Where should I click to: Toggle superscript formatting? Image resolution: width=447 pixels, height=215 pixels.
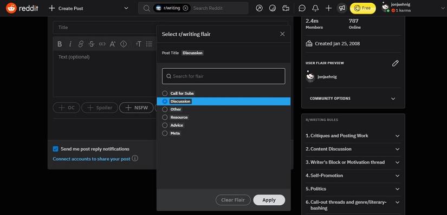click(x=113, y=44)
